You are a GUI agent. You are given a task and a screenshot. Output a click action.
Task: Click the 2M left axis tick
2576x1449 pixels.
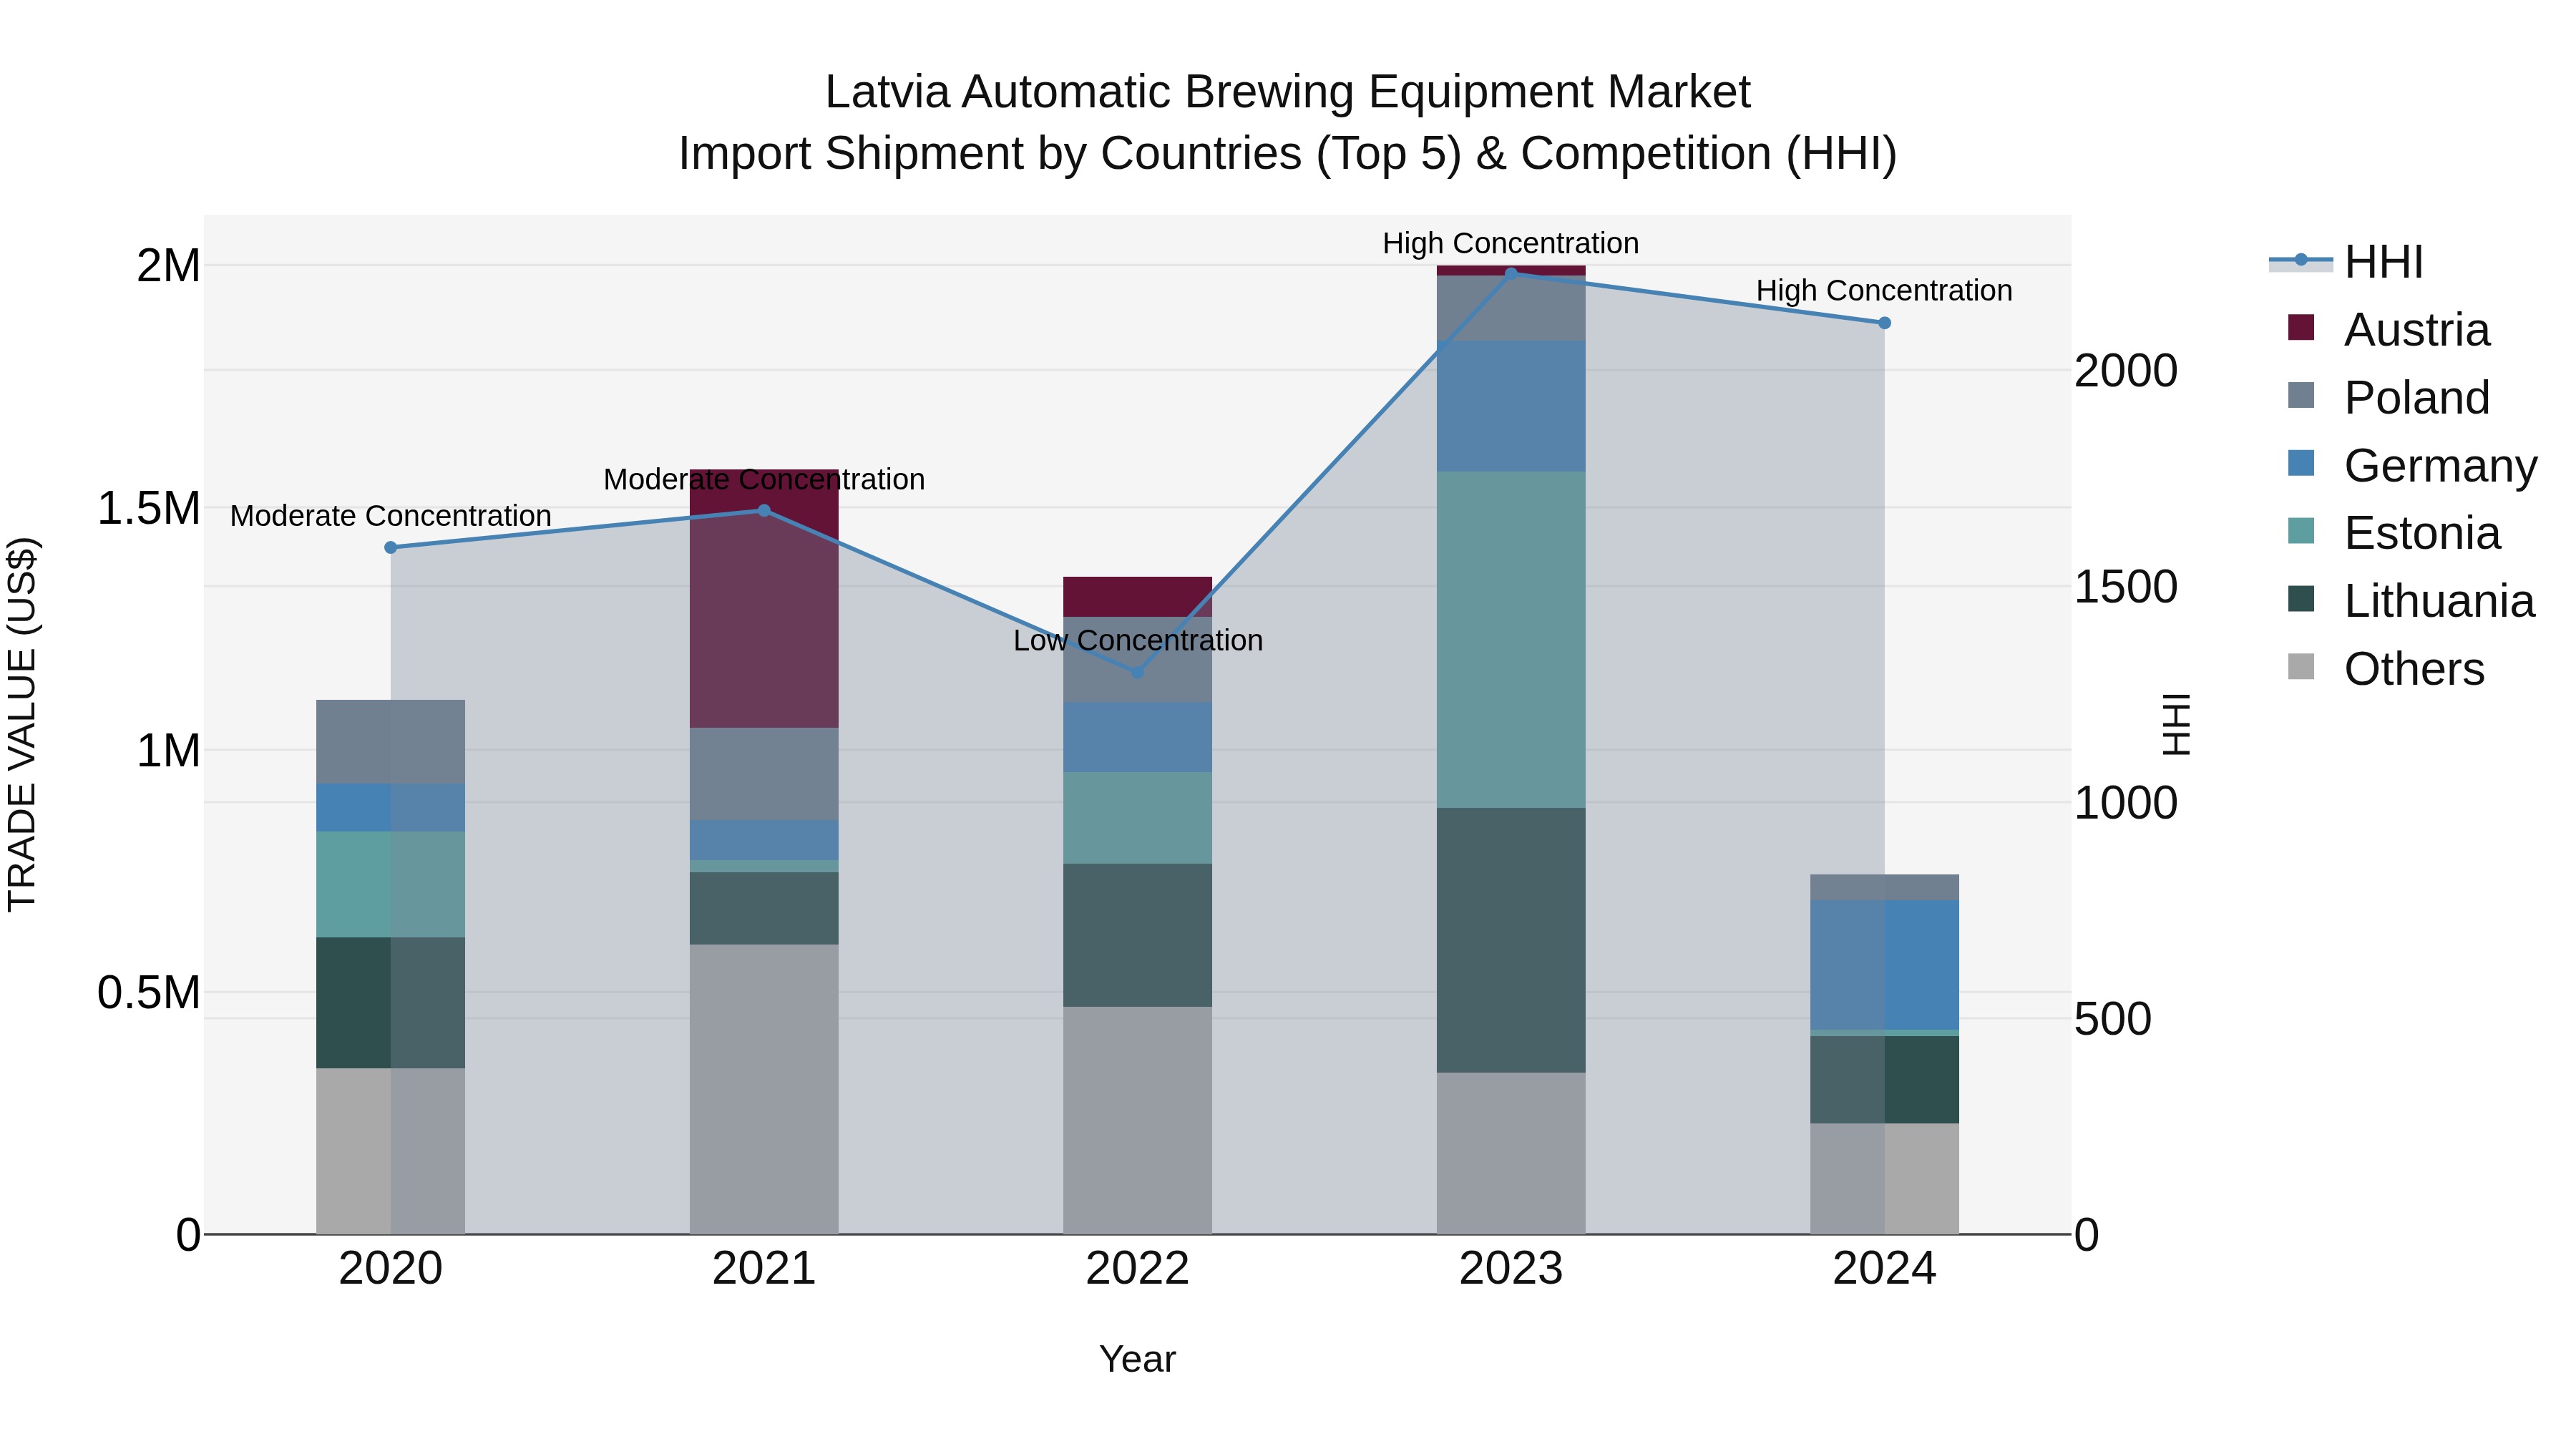(168, 266)
